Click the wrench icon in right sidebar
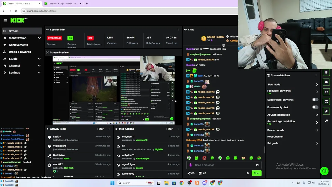The image size is (332, 187). click(326, 111)
